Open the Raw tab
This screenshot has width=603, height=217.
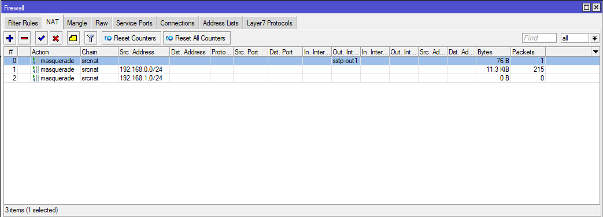102,23
